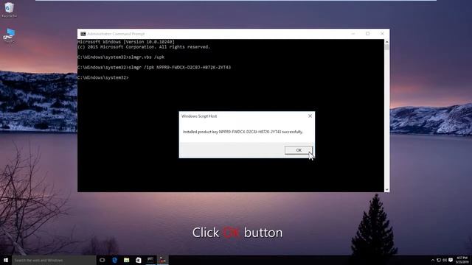The width and height of the screenshot is (472, 265).
Task: Click the taskbar clock and date
Action: 462,260
